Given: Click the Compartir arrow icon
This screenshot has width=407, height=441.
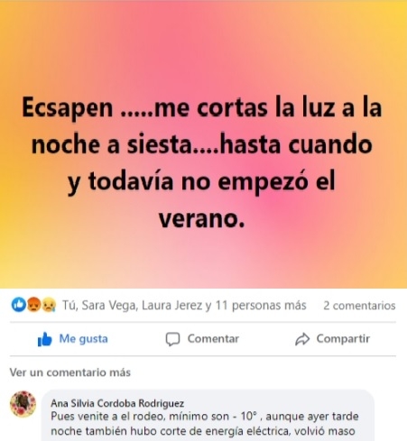Looking at the screenshot, I should tap(302, 339).
